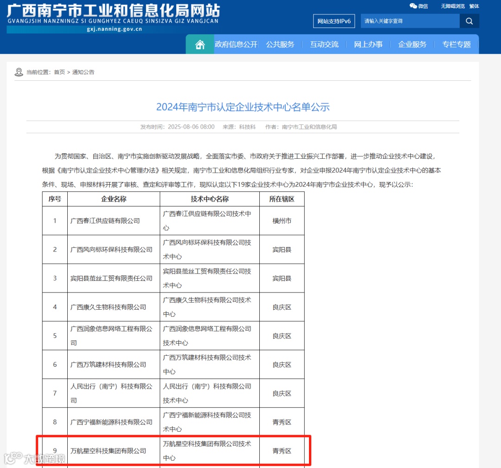Open the 公共服务 menu
The width and height of the screenshot is (501, 468).
point(280,44)
